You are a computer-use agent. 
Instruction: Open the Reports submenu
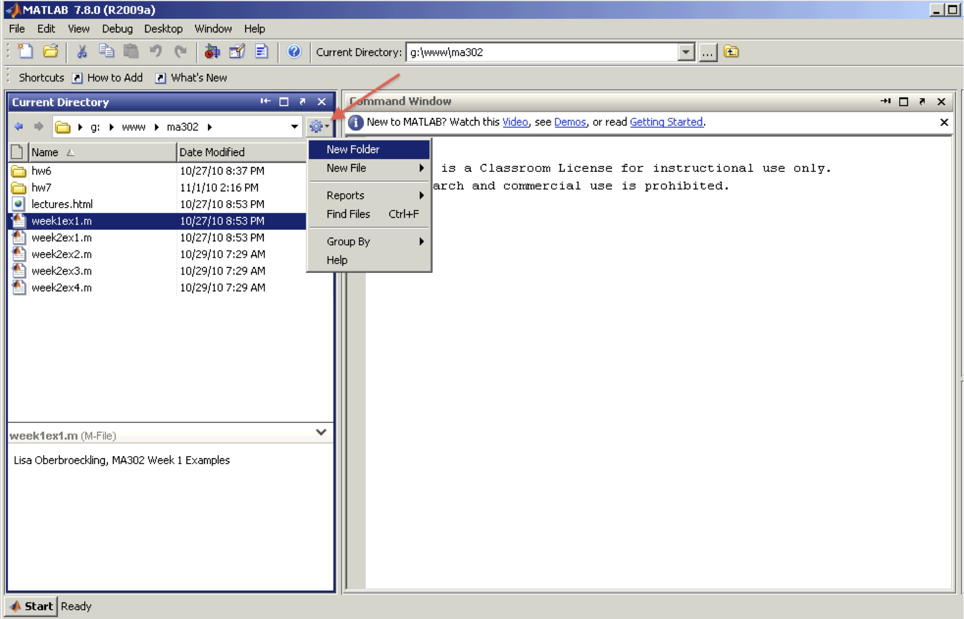click(x=369, y=195)
